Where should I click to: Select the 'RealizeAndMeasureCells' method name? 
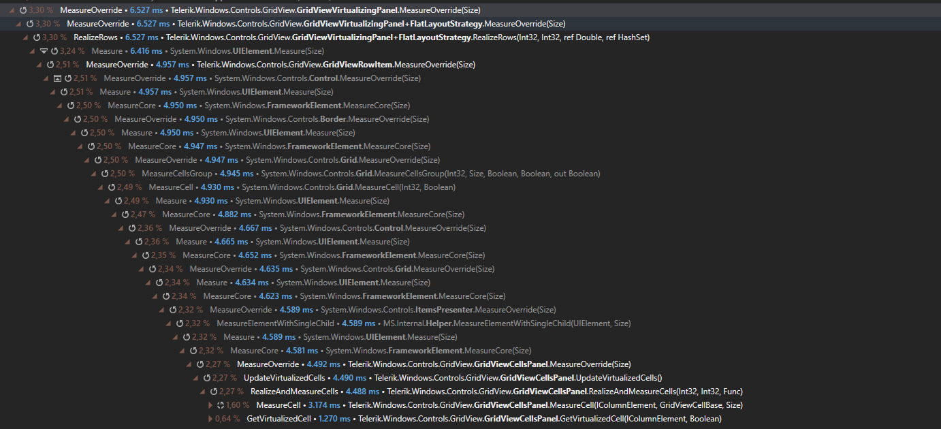click(294, 392)
